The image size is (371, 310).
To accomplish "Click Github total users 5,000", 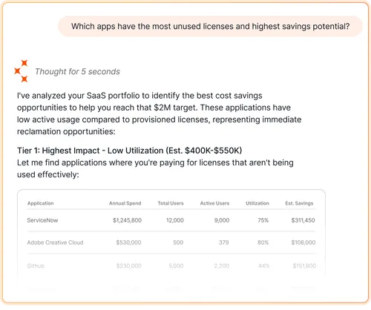I will [x=176, y=266].
